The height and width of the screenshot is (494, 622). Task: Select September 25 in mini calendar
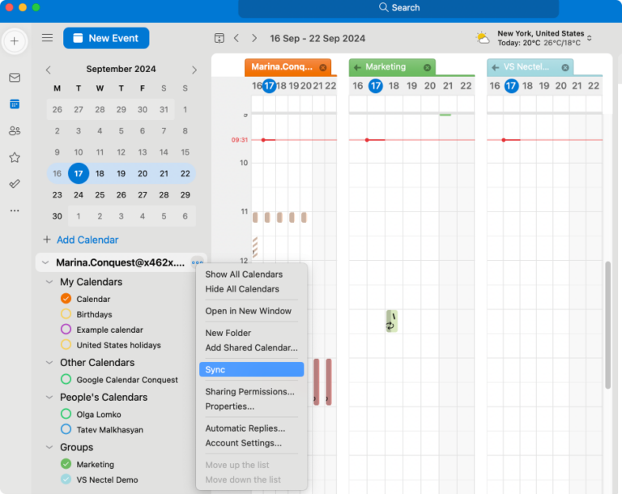click(100, 195)
